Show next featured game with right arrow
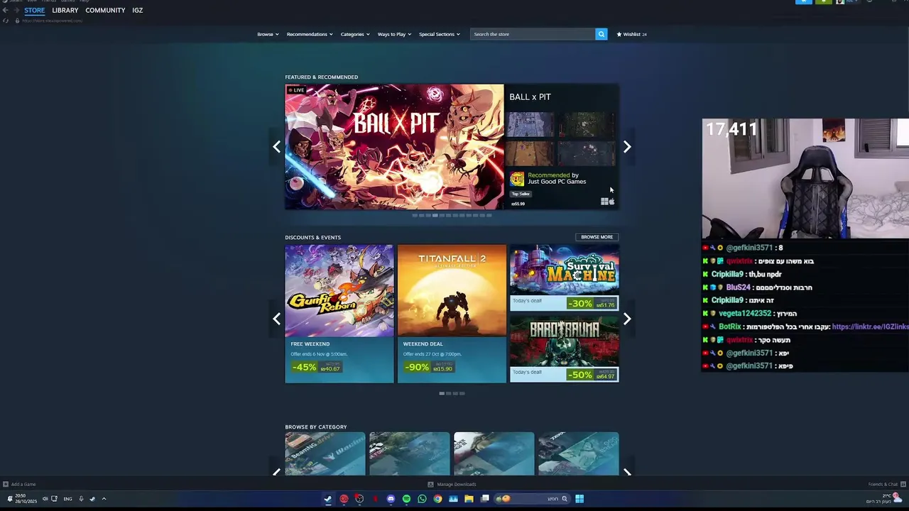 coord(627,147)
